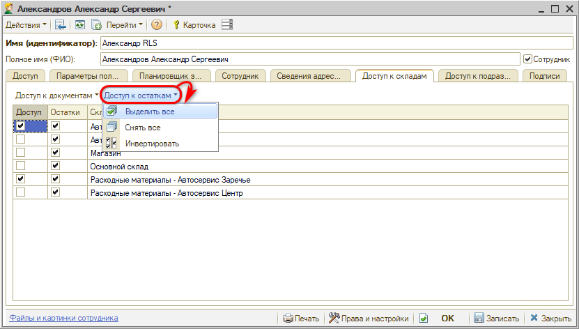Click the find in list toolbar icon
Viewport: 579px width, 329px height.
[61, 25]
